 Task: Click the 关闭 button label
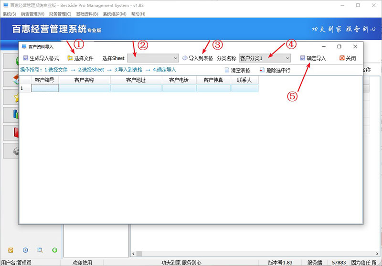pyautogui.click(x=351, y=58)
